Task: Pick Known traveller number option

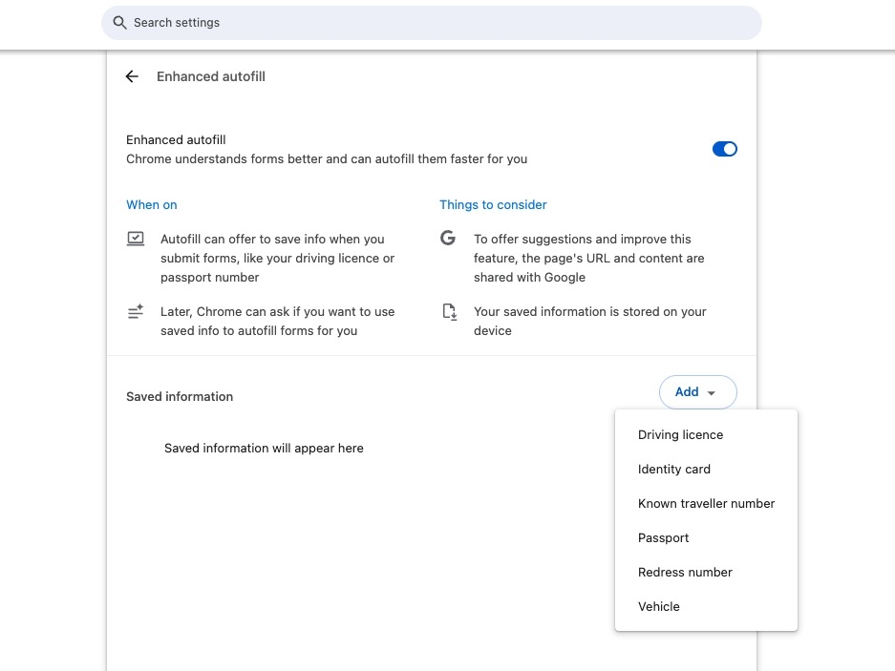Action: pyautogui.click(x=706, y=504)
